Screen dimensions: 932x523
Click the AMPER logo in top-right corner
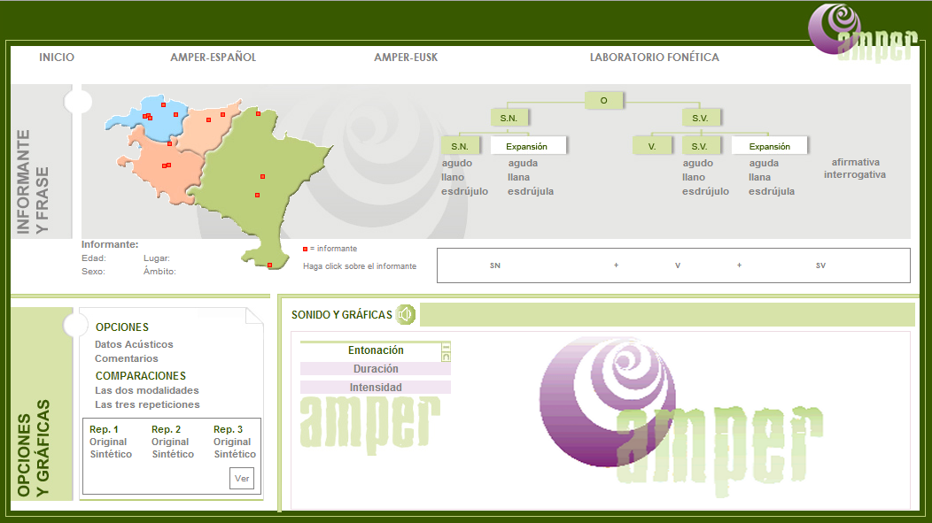point(863,34)
